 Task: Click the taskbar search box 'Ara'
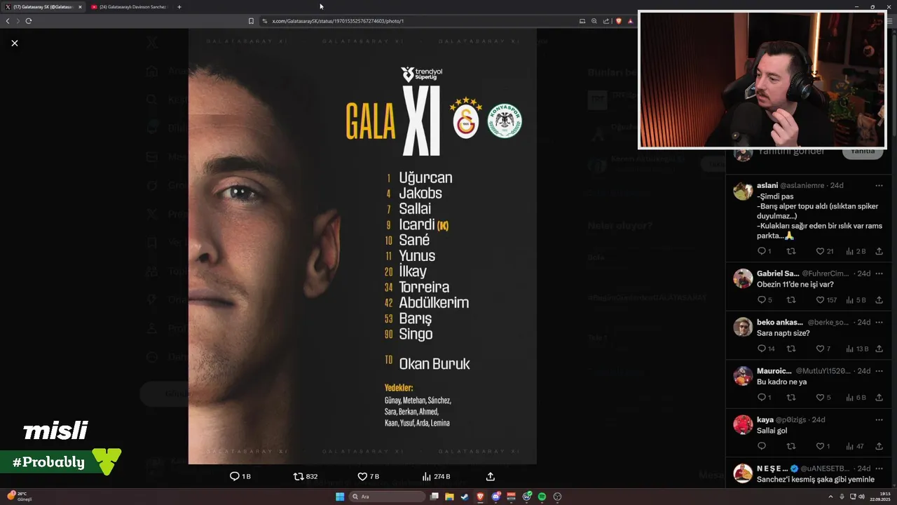point(388,497)
